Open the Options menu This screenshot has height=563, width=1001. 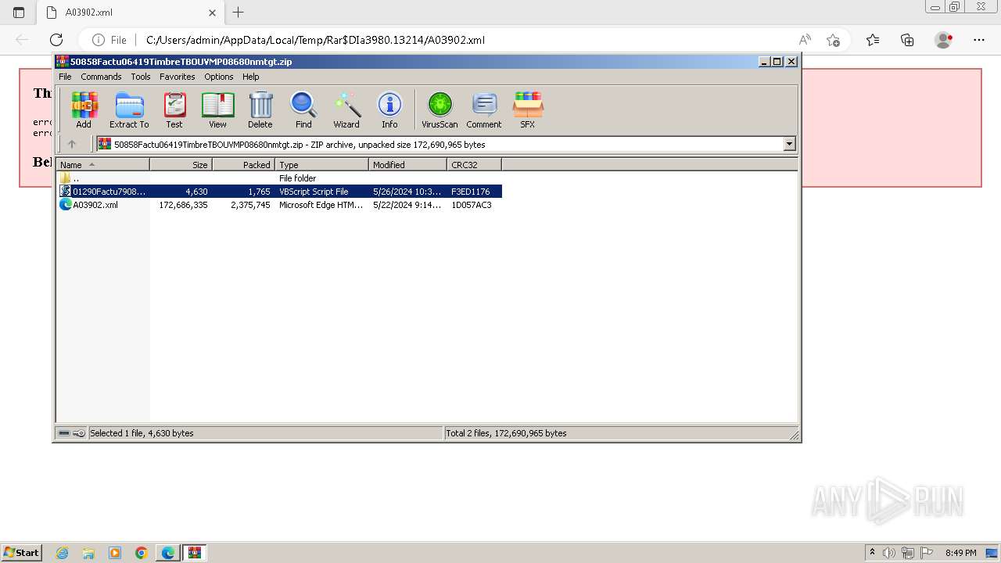219,77
